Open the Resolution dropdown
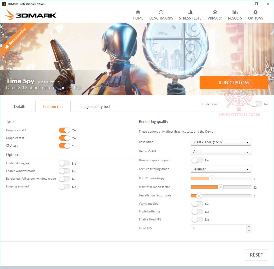The width and height of the screenshot is (274, 269). (221, 142)
